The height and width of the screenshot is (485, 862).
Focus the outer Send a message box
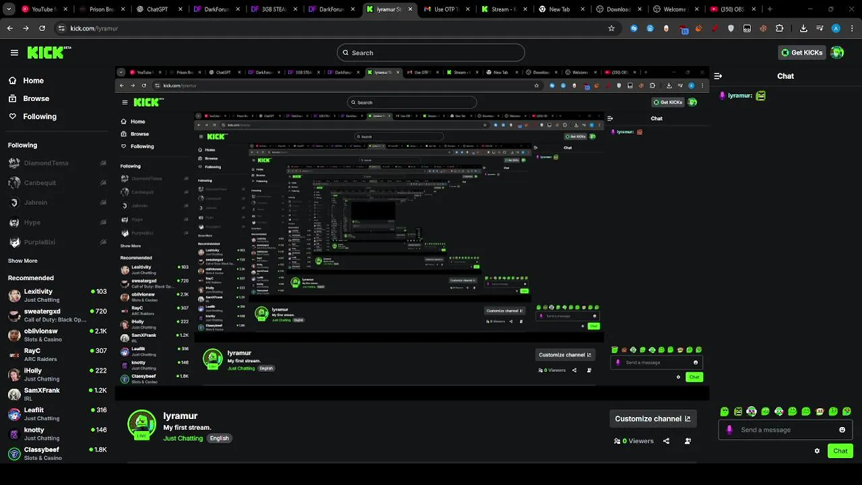point(786,430)
